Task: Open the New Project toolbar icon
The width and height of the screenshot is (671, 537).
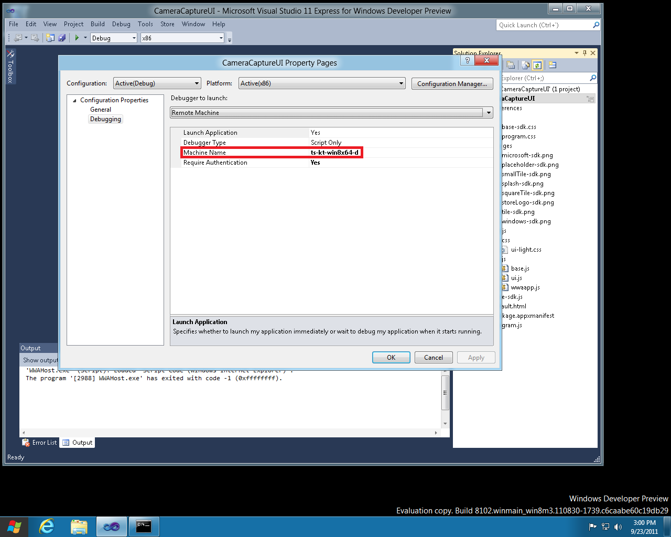Action: point(50,37)
